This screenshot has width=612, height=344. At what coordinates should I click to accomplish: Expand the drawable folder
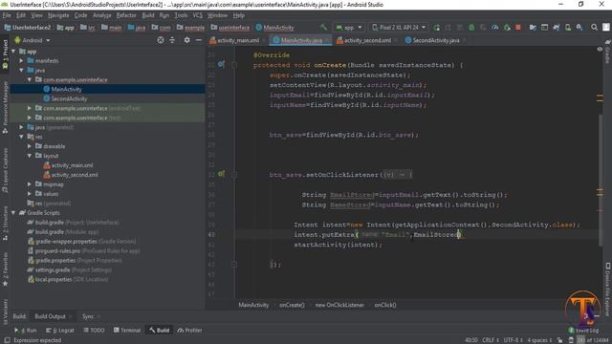(30, 146)
